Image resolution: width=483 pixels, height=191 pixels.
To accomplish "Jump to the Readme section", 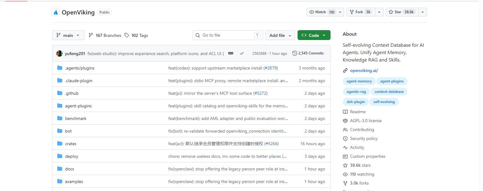I will click(354, 112).
